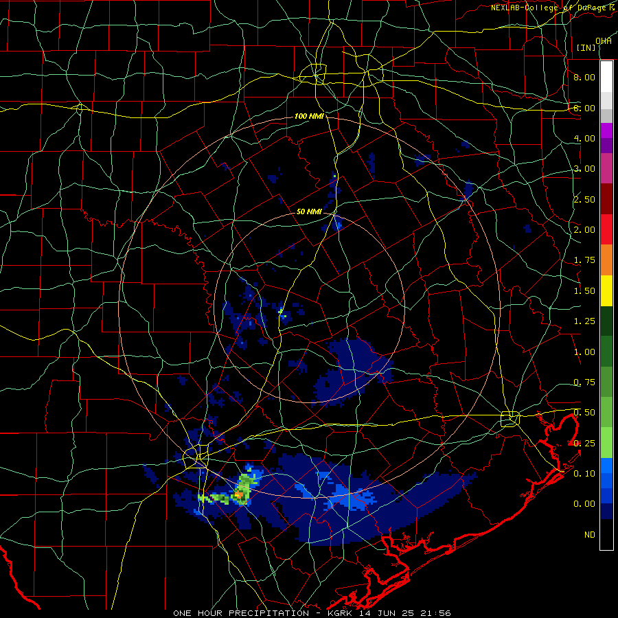Select the 4.00 legend value

[x=584, y=138]
